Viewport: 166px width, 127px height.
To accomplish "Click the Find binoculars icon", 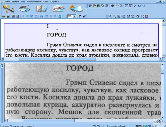I will point(41,16).
